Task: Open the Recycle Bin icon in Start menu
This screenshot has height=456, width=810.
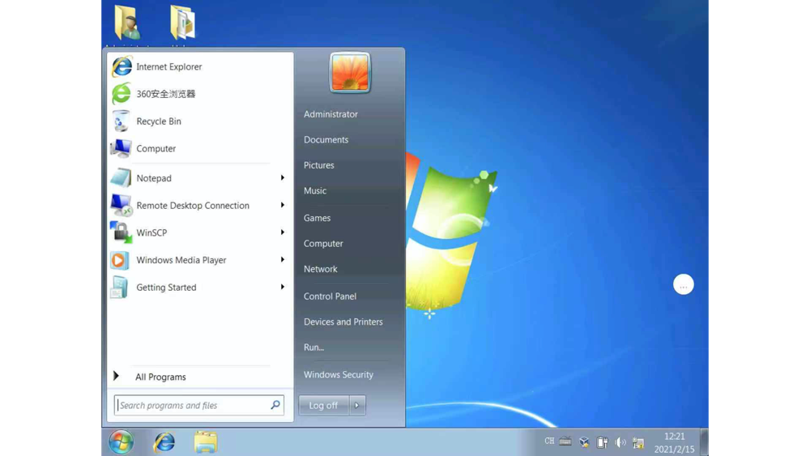Action: coord(121,121)
